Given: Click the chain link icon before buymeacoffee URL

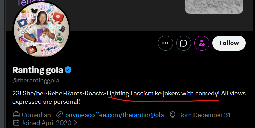Looking at the screenshot, I should [59, 115].
